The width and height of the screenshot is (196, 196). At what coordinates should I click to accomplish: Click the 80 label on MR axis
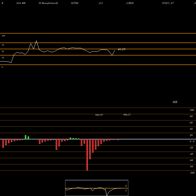point(191,116)
